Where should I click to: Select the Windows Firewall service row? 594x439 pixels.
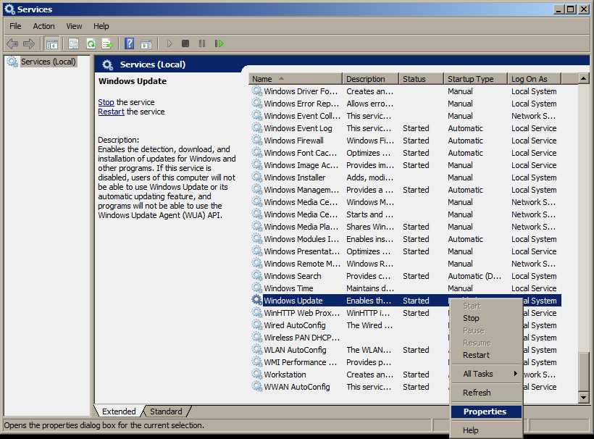tap(406, 141)
